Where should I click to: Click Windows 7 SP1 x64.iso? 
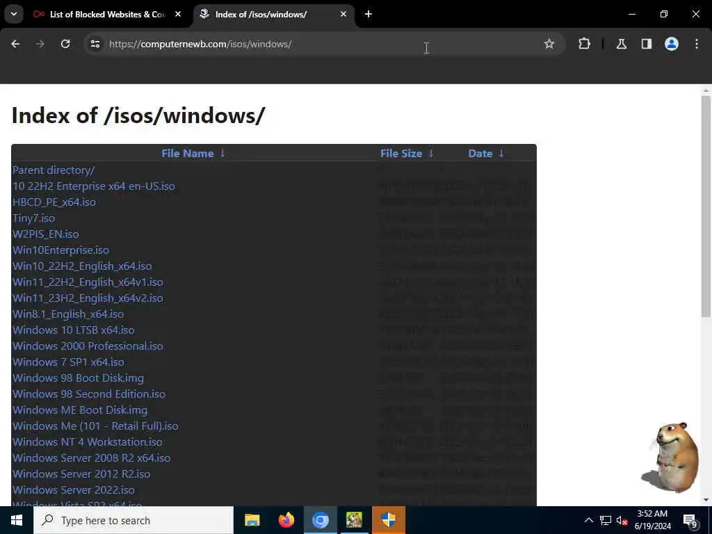tap(69, 362)
